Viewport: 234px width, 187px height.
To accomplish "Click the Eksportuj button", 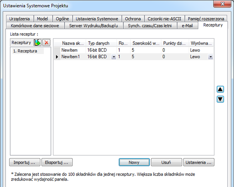I will [x=57, y=162].
